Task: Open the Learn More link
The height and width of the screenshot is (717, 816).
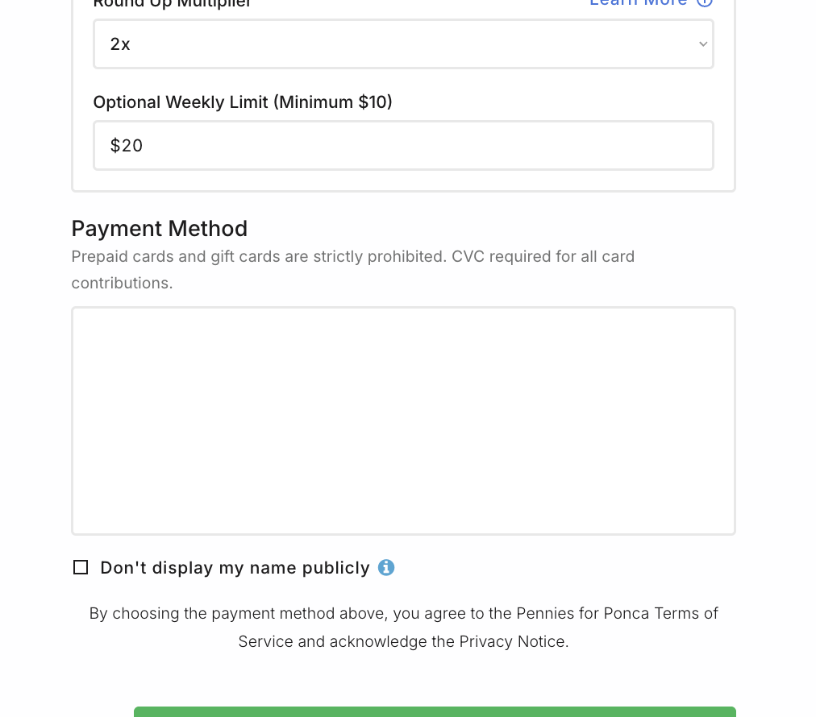Action: [x=638, y=2]
